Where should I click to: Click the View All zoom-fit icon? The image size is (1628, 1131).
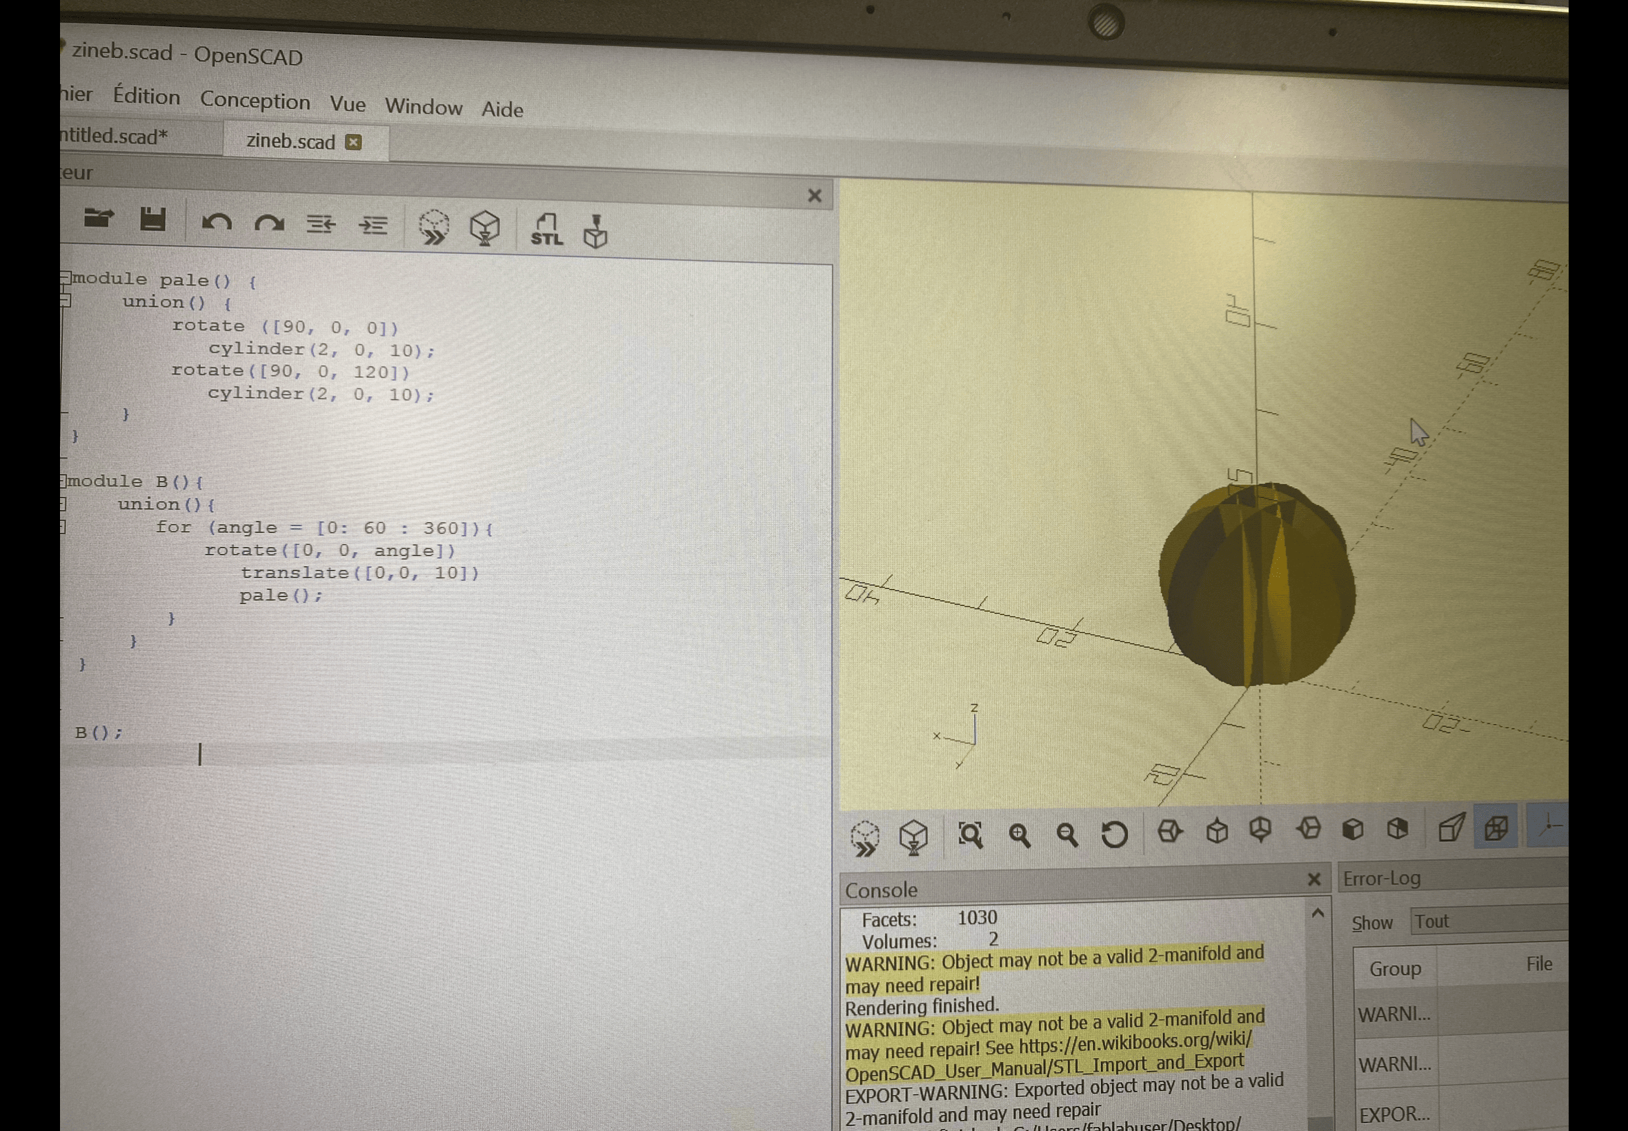[x=971, y=834]
